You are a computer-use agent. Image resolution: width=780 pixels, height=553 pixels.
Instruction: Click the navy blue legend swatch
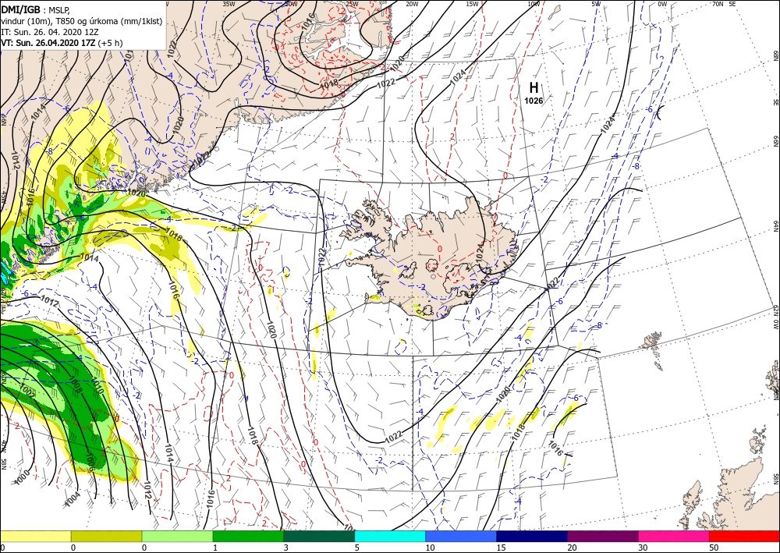[x=532, y=536]
